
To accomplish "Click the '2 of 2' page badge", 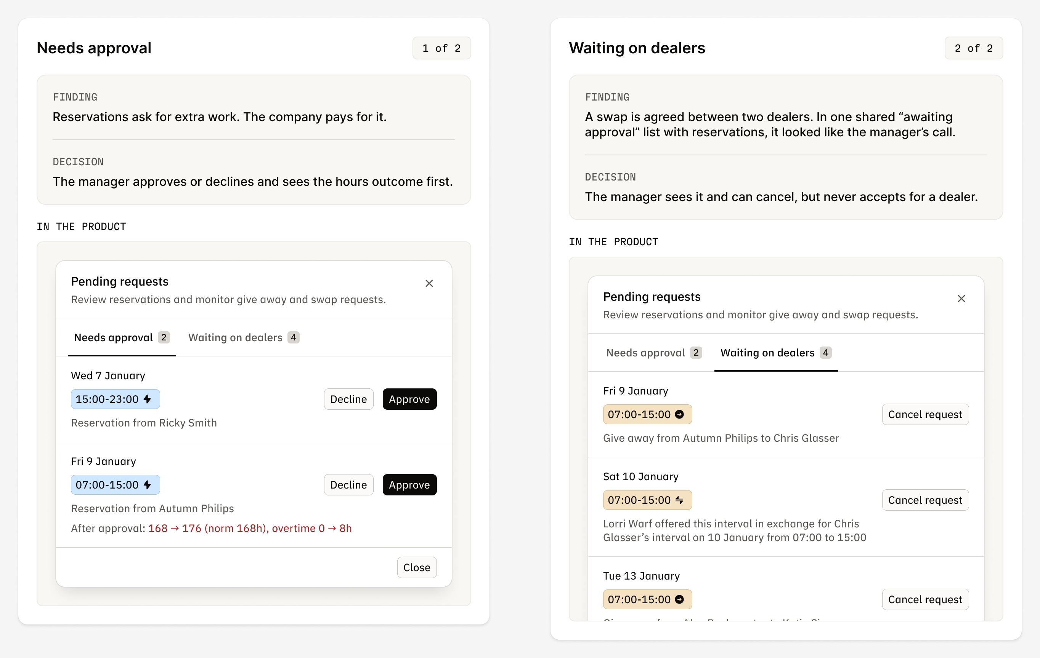I will (974, 48).
